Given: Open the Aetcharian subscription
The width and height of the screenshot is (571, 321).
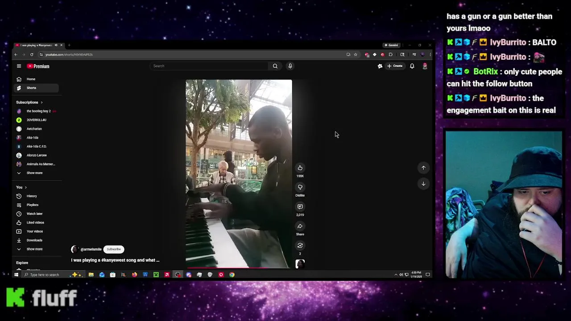Looking at the screenshot, I should pyautogui.click(x=37, y=129).
